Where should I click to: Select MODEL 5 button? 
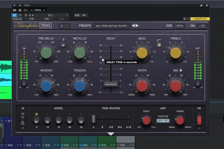(37, 120)
